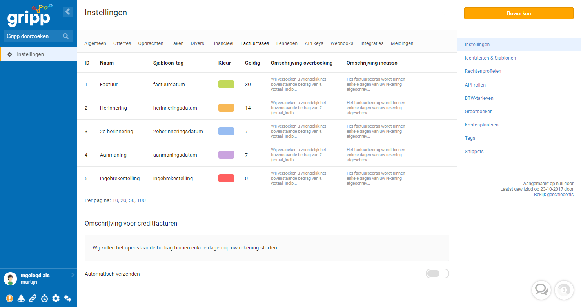Click the magnifier icon in Gripp doorzoeken

(x=65, y=36)
